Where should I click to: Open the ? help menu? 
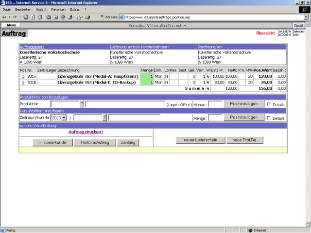click(86, 10)
